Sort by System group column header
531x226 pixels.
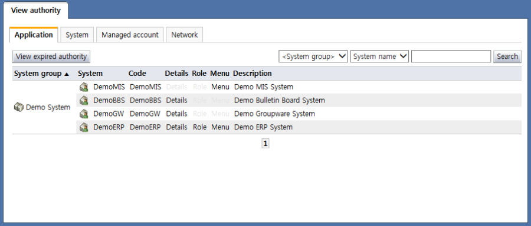point(41,74)
